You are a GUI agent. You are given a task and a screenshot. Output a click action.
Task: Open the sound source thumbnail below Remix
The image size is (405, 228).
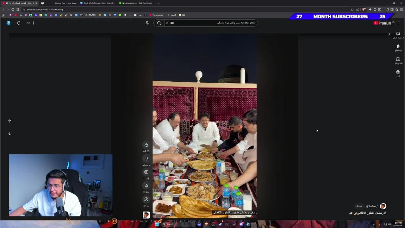point(146,215)
